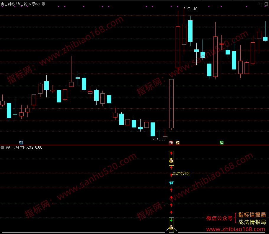This screenshot has height=234, width=269.
Task: Click the 48.80 low price label
Action: tap(161, 139)
